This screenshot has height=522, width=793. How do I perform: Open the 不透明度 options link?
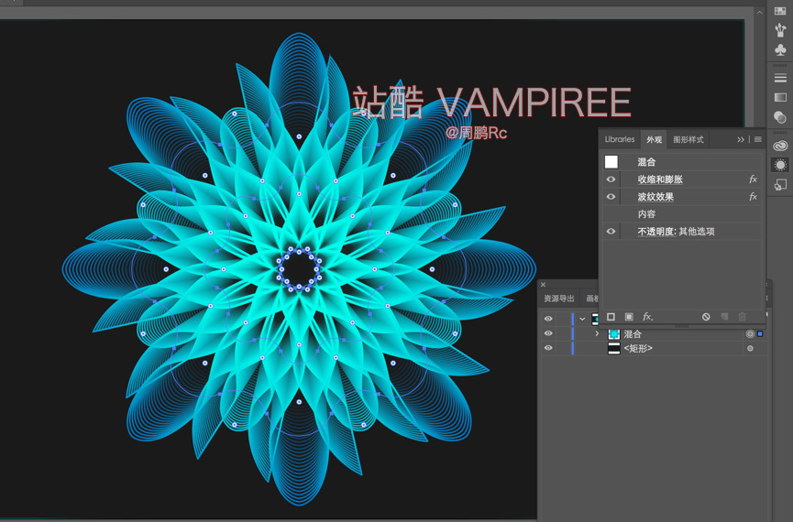coord(656,232)
